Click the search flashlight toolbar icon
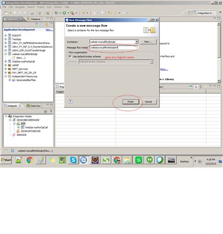Image resolution: width=223 pixels, height=234 pixels. 83,13
